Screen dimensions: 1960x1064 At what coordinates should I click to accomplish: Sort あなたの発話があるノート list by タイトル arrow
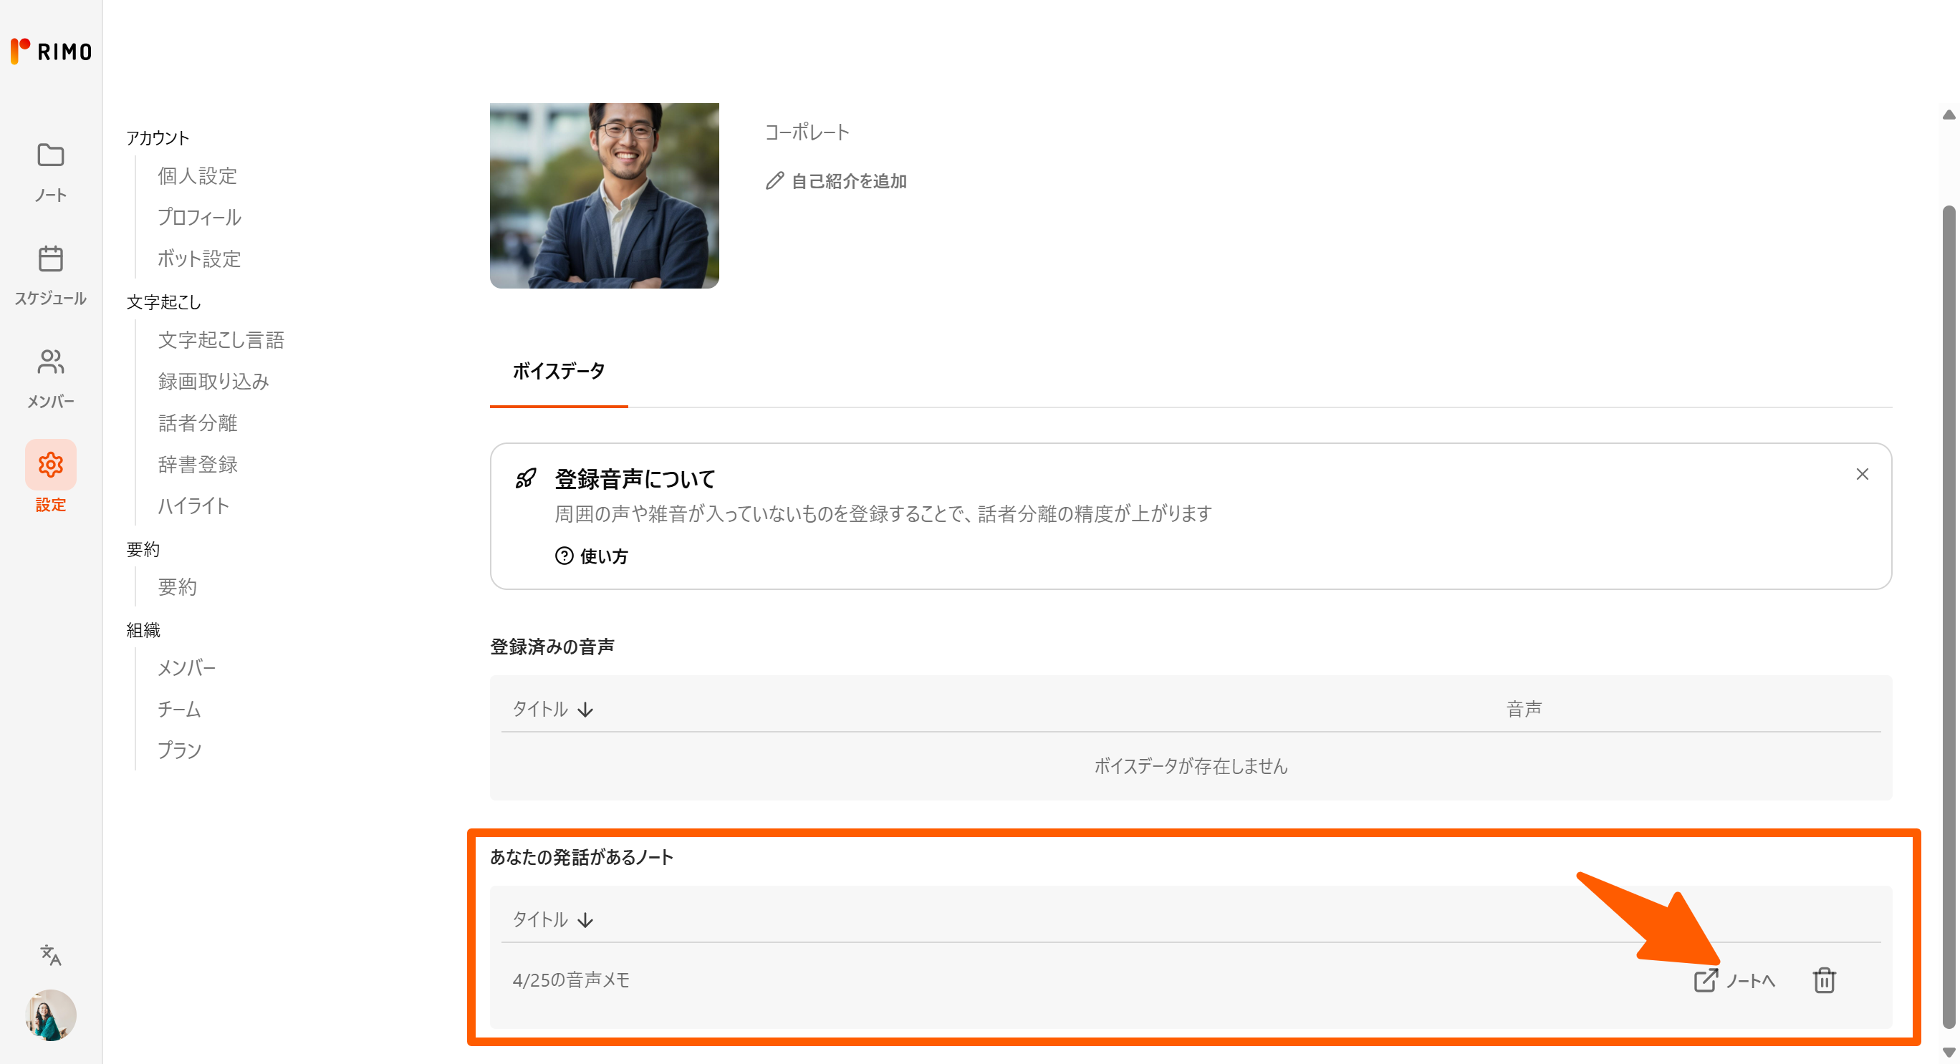pos(585,920)
